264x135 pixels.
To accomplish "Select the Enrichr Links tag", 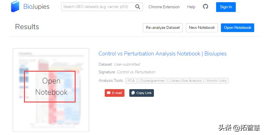I will pos(216,81).
